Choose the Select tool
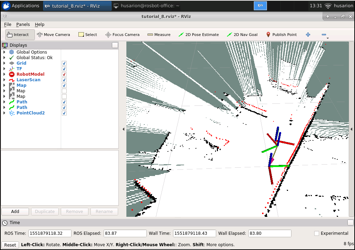355x250 pixels. click(x=88, y=35)
